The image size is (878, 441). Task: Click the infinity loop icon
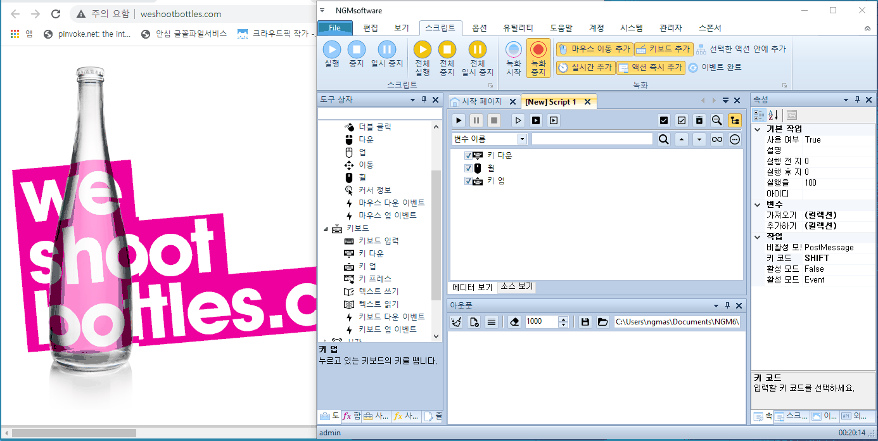point(717,139)
